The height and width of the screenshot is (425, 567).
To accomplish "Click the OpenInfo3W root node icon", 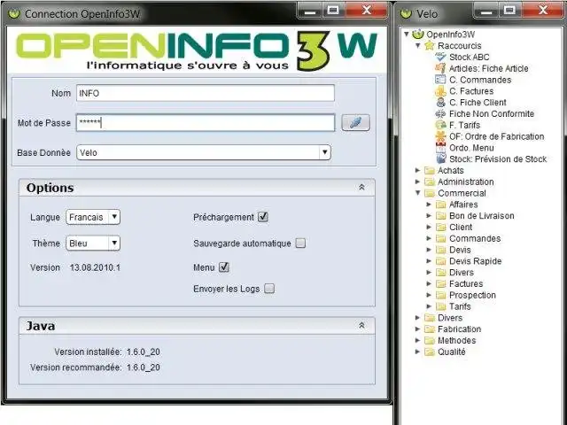I will (417, 35).
